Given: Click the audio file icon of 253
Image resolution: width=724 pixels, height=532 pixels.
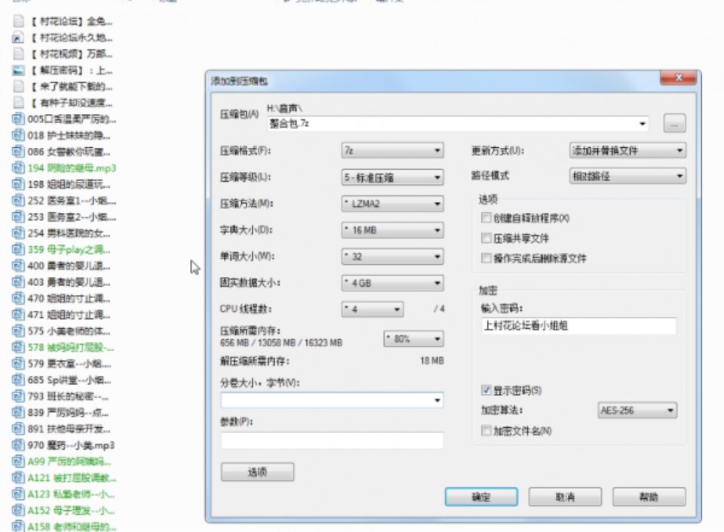Looking at the screenshot, I should [x=18, y=217].
